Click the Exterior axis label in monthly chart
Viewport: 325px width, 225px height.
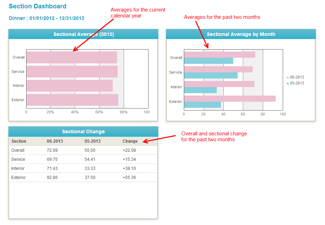pyautogui.click(x=175, y=102)
